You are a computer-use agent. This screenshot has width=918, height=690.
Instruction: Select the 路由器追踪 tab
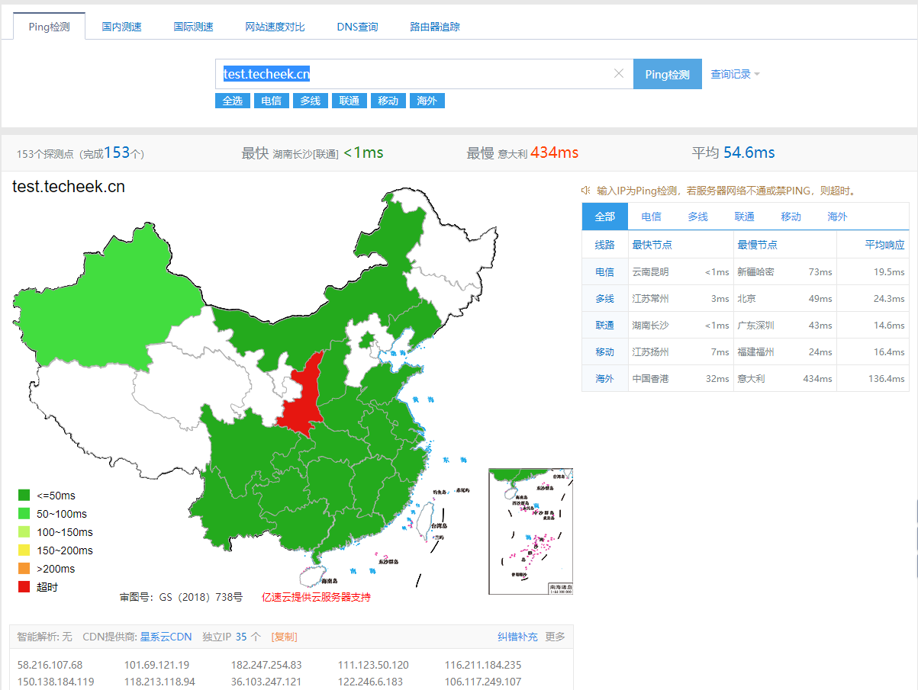435,27
